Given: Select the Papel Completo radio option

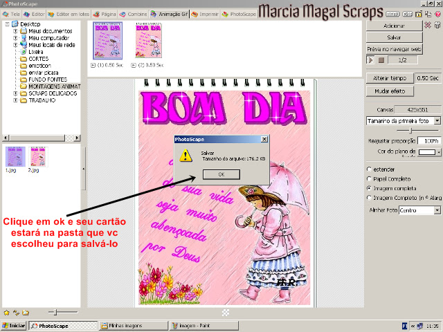Looking at the screenshot, I should tap(369, 178).
